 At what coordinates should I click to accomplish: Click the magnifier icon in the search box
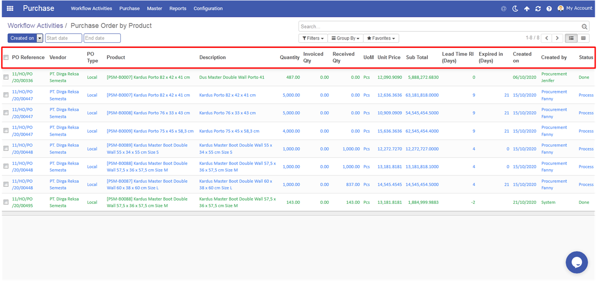[x=585, y=27]
